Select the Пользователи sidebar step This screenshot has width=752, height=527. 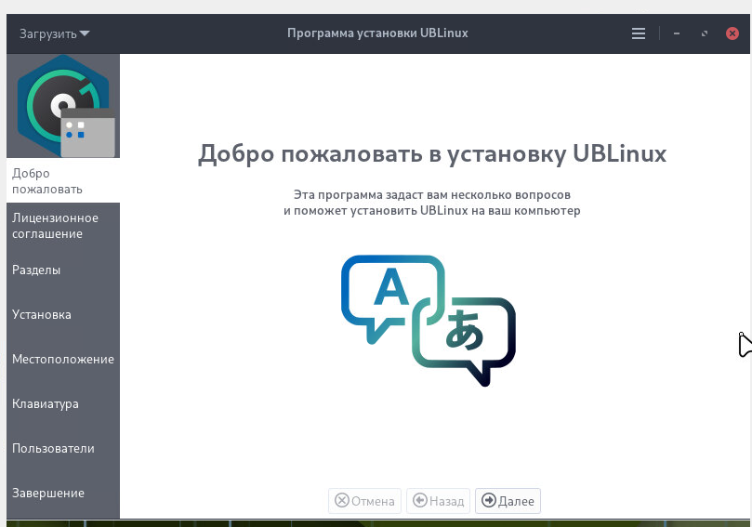63,448
